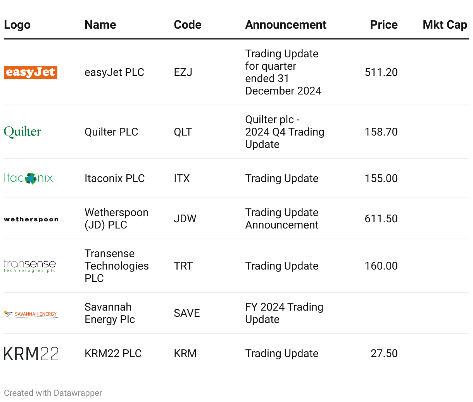Click the EZJ ticker code
Viewport: 473px width, 402px height.
(183, 72)
